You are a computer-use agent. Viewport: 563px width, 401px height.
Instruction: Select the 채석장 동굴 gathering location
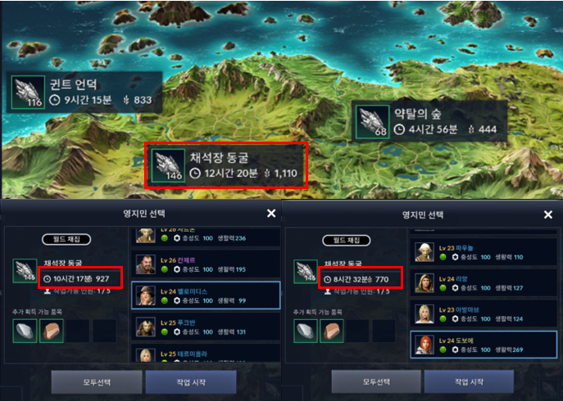[x=226, y=165]
